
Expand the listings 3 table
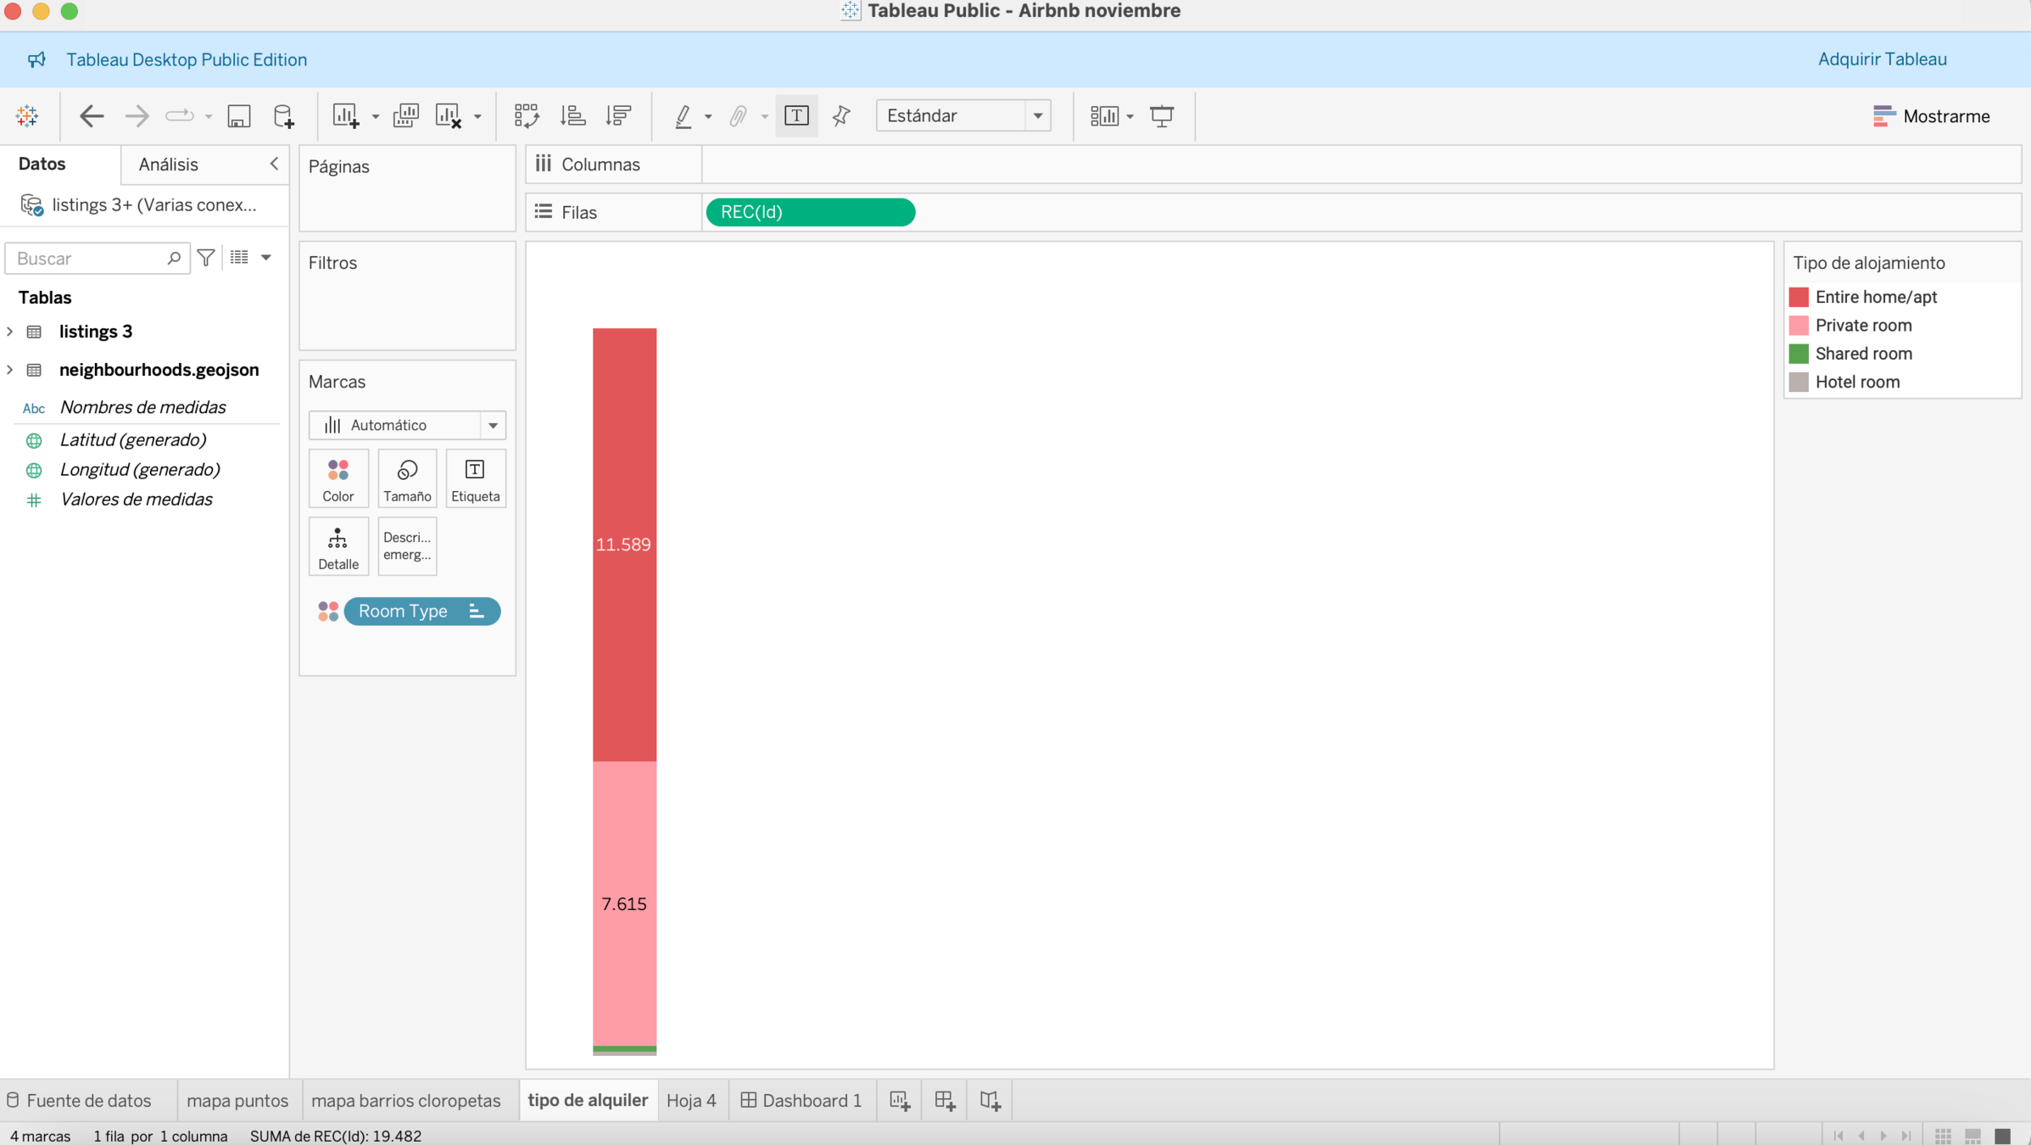coord(10,332)
